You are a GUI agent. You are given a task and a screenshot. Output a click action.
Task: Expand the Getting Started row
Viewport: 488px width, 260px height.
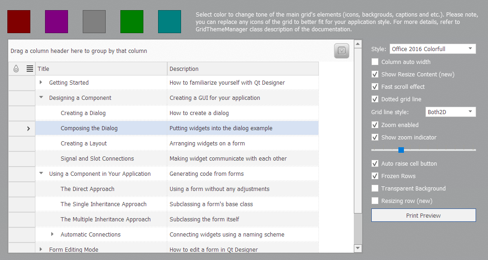(41, 82)
